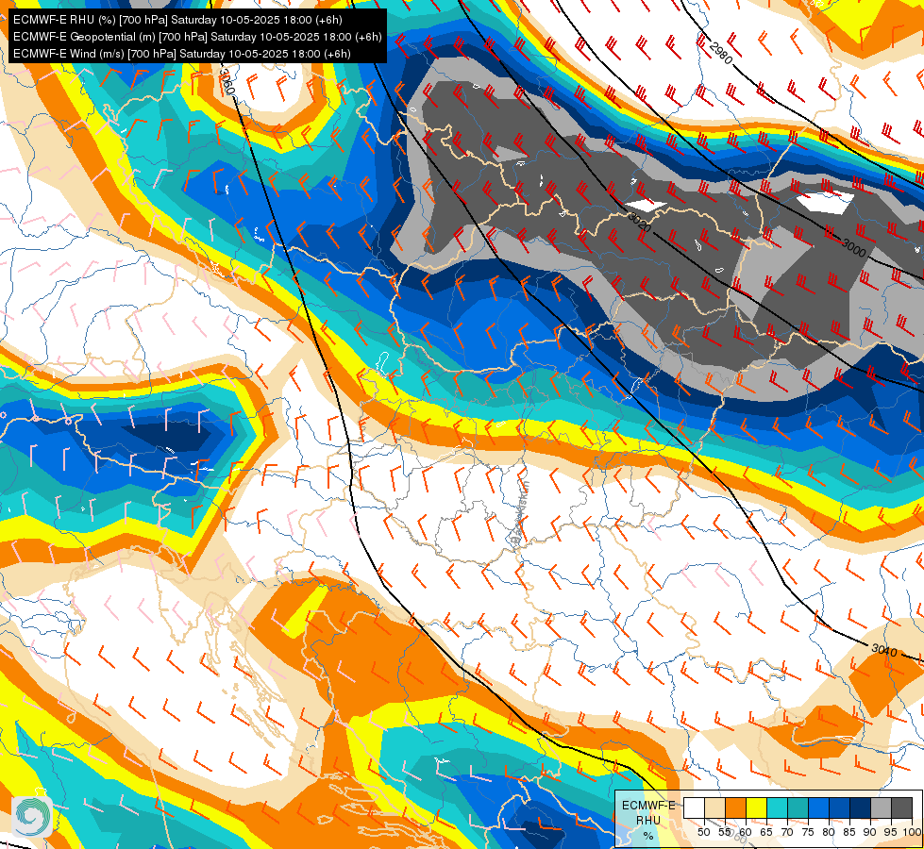Click the orange 55–60 legend swatch
This screenshot has width=924, height=849.
tap(735, 807)
